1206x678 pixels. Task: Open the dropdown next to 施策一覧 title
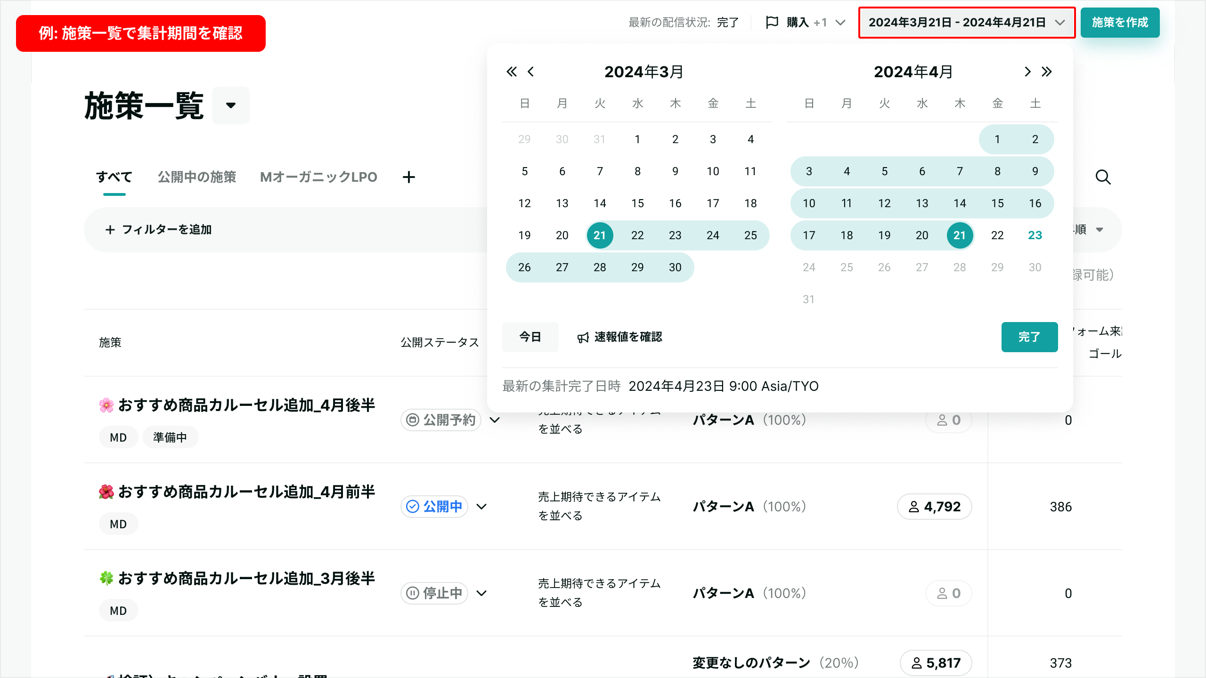tap(231, 105)
